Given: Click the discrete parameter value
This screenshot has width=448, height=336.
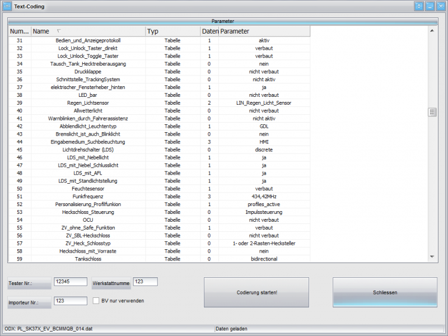Looking at the screenshot, I should (x=264, y=150).
